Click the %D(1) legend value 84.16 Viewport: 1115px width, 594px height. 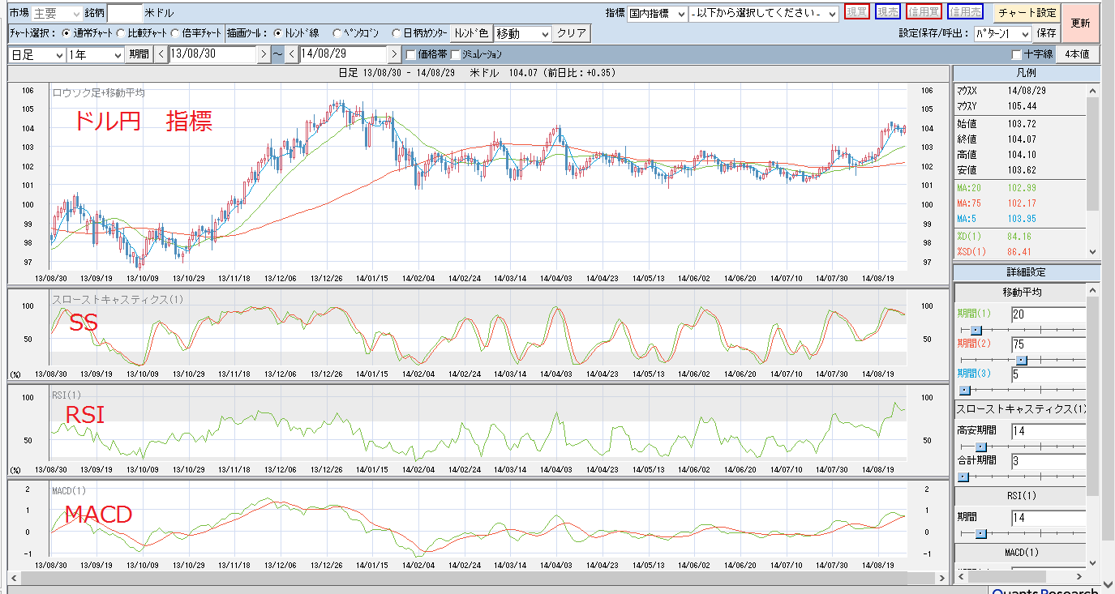[x=1019, y=237]
